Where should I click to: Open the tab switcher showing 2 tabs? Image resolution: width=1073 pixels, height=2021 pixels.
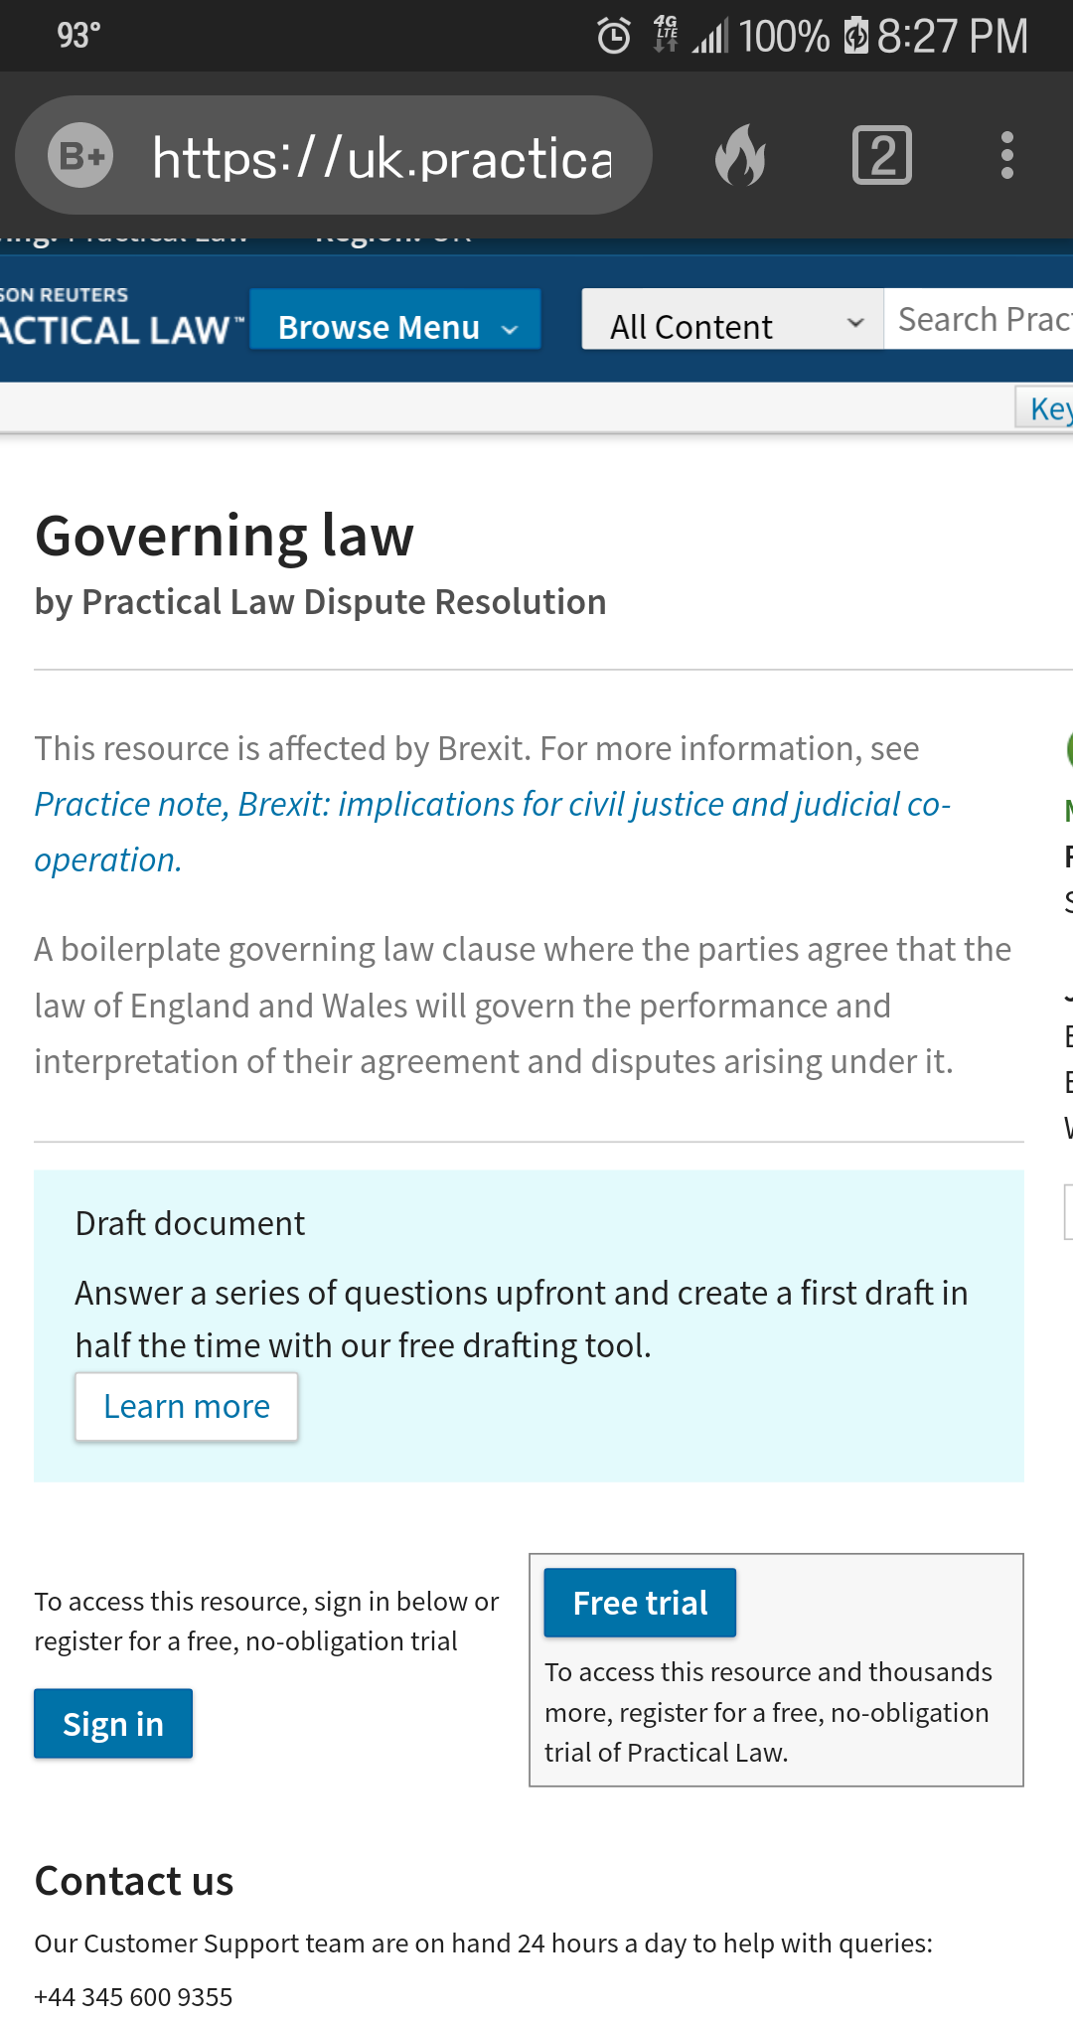881,156
